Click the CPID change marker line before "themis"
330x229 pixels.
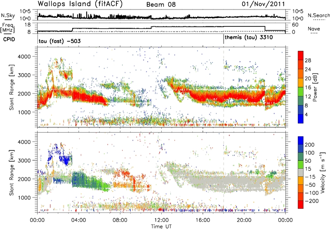click(224, 39)
